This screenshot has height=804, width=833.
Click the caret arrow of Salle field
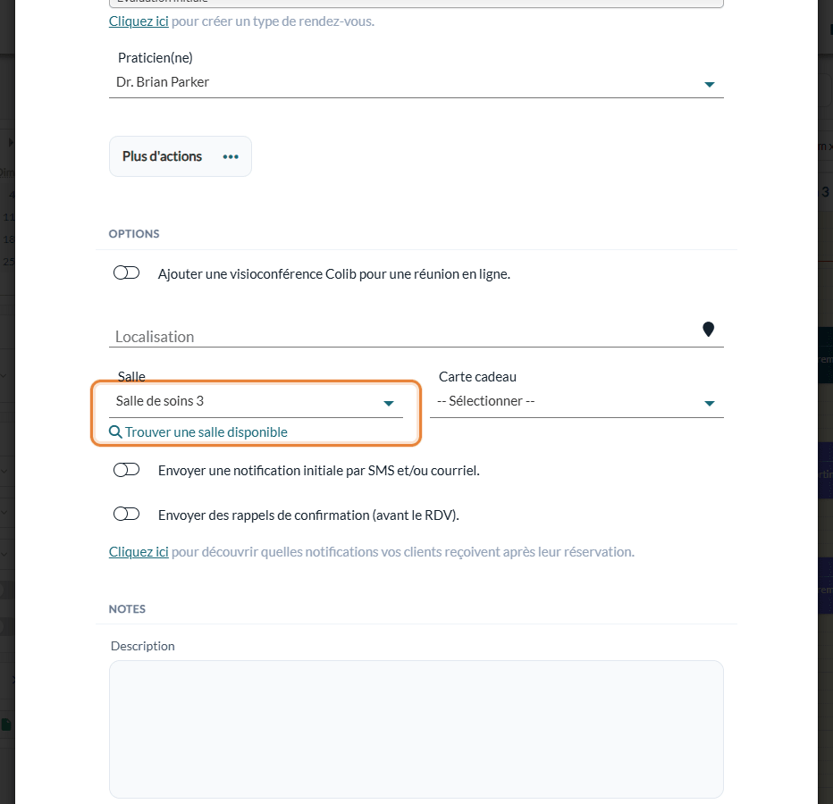[x=388, y=404]
